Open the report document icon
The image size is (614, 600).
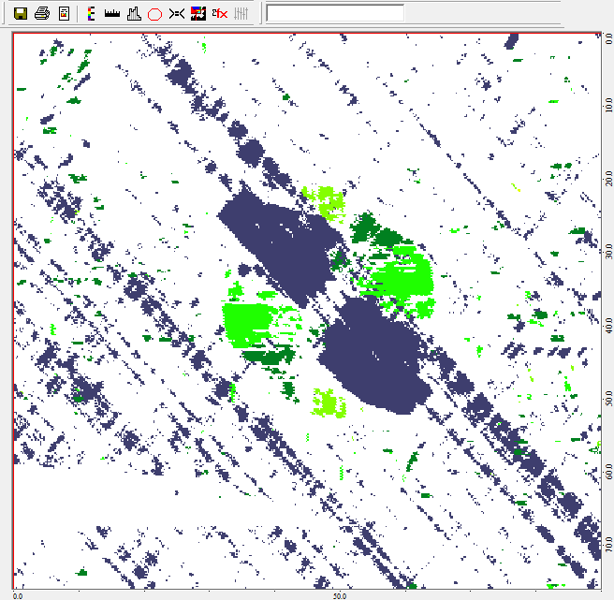click(64, 13)
